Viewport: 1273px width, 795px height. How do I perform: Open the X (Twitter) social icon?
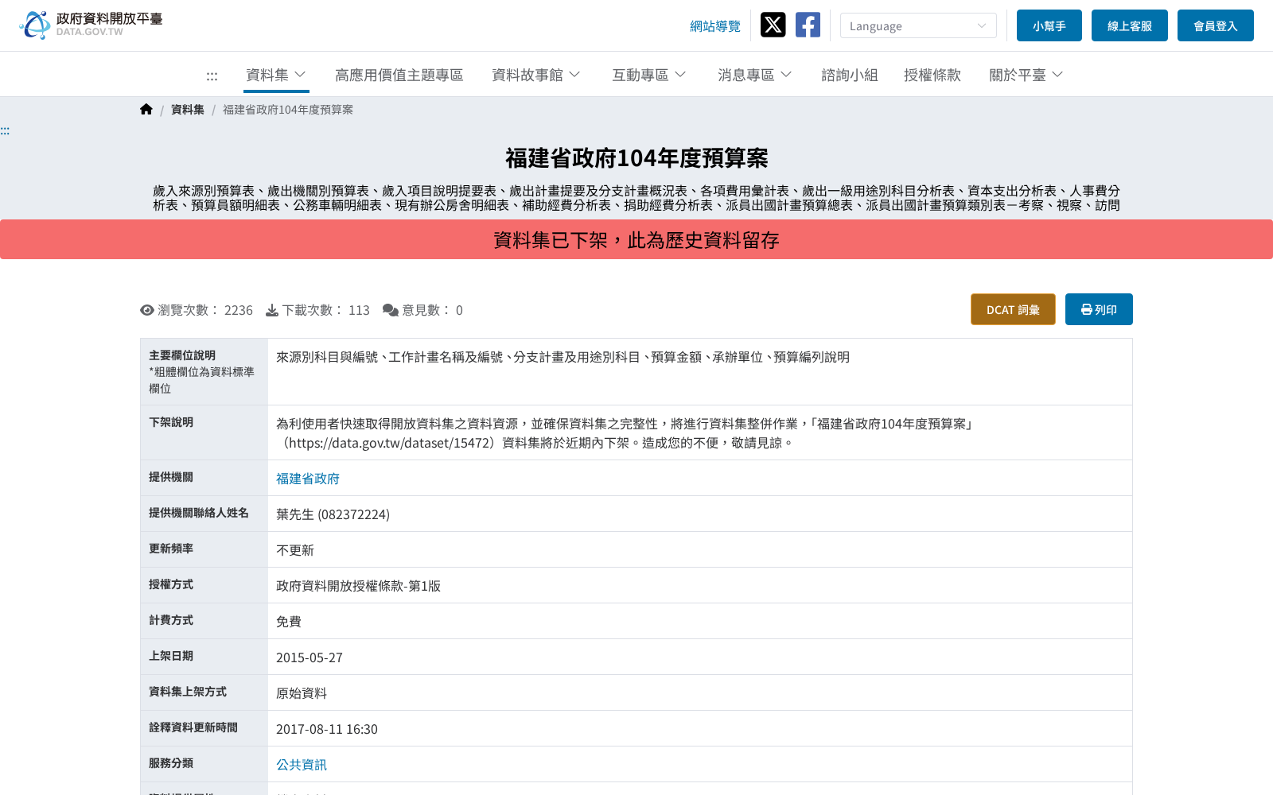(x=773, y=25)
